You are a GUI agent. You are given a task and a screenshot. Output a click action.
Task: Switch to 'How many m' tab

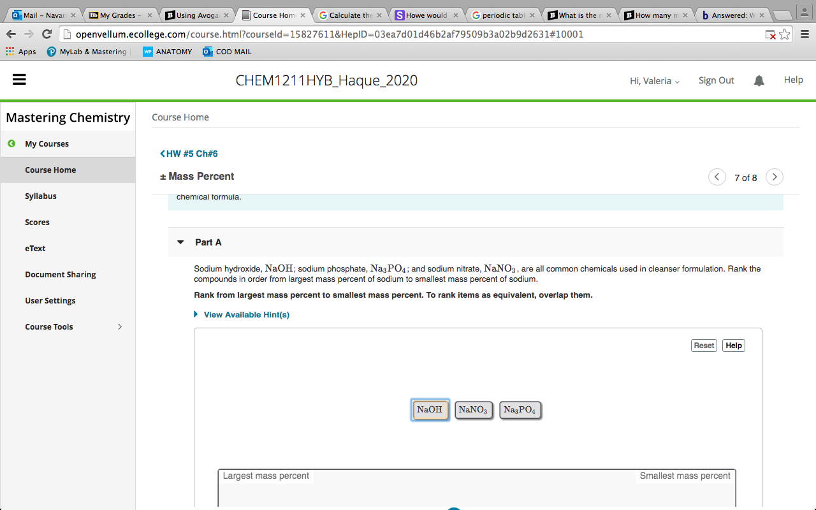click(x=655, y=15)
